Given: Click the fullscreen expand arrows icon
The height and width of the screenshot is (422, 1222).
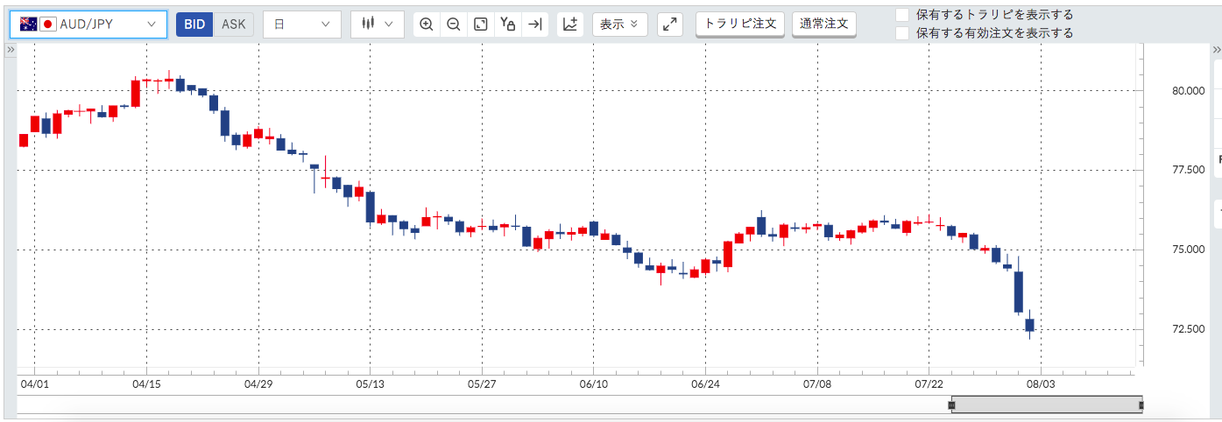Looking at the screenshot, I should pos(670,25).
